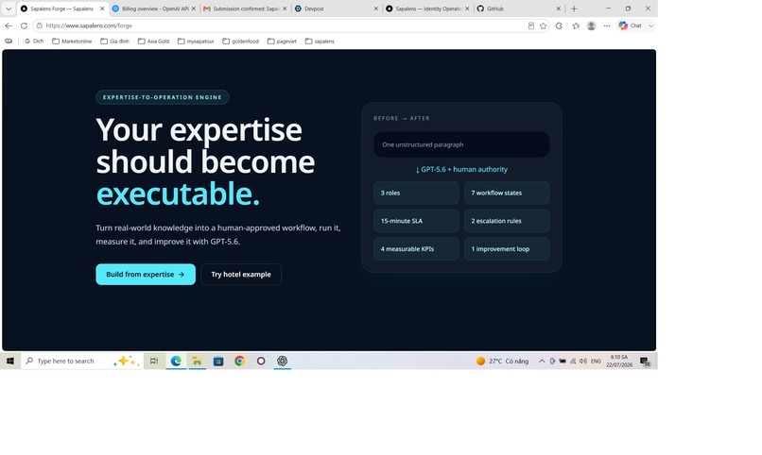
Task: Click the icon at left of bookmarks bar
Action: [9, 42]
